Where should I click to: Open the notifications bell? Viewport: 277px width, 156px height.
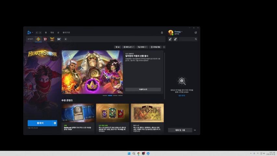(162, 32)
